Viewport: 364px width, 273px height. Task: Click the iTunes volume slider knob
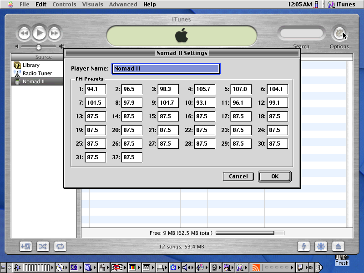39,47
